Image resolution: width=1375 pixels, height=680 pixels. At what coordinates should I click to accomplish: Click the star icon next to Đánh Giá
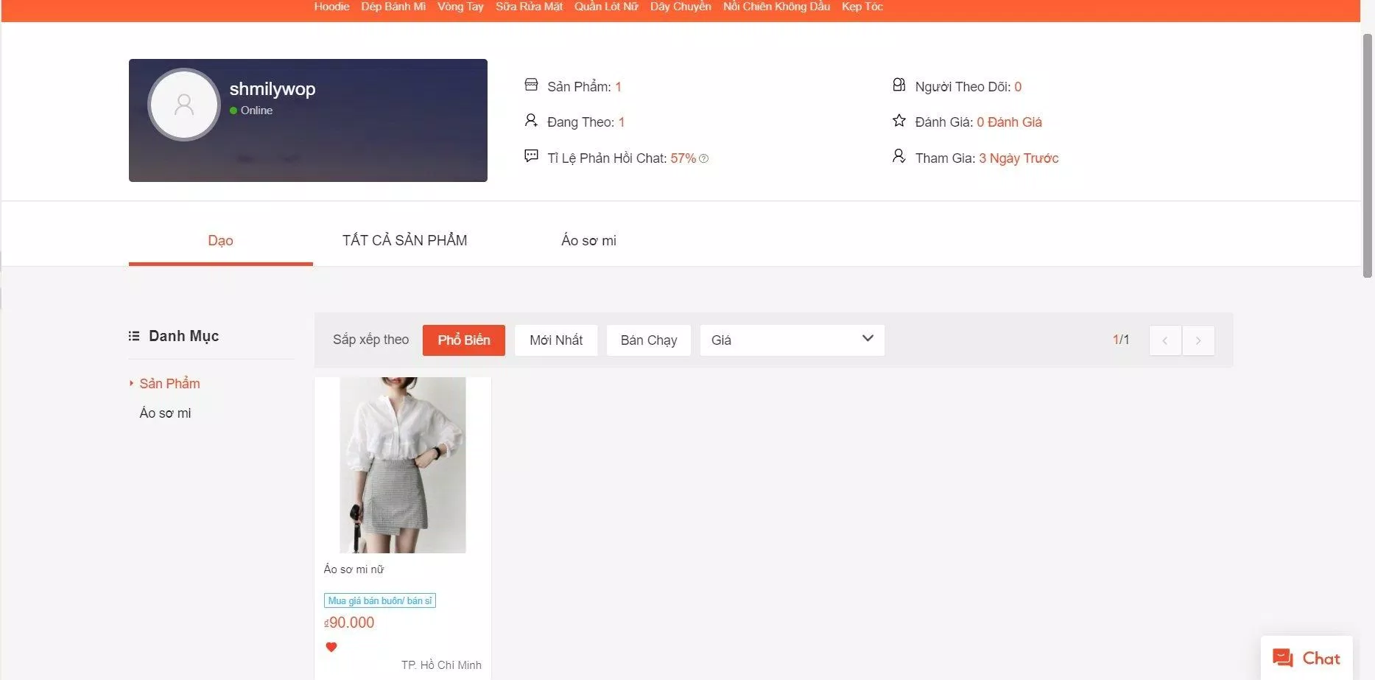(x=899, y=119)
